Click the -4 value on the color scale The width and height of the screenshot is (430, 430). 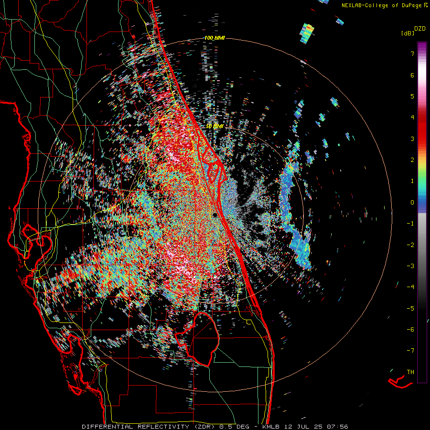pyautogui.click(x=410, y=287)
